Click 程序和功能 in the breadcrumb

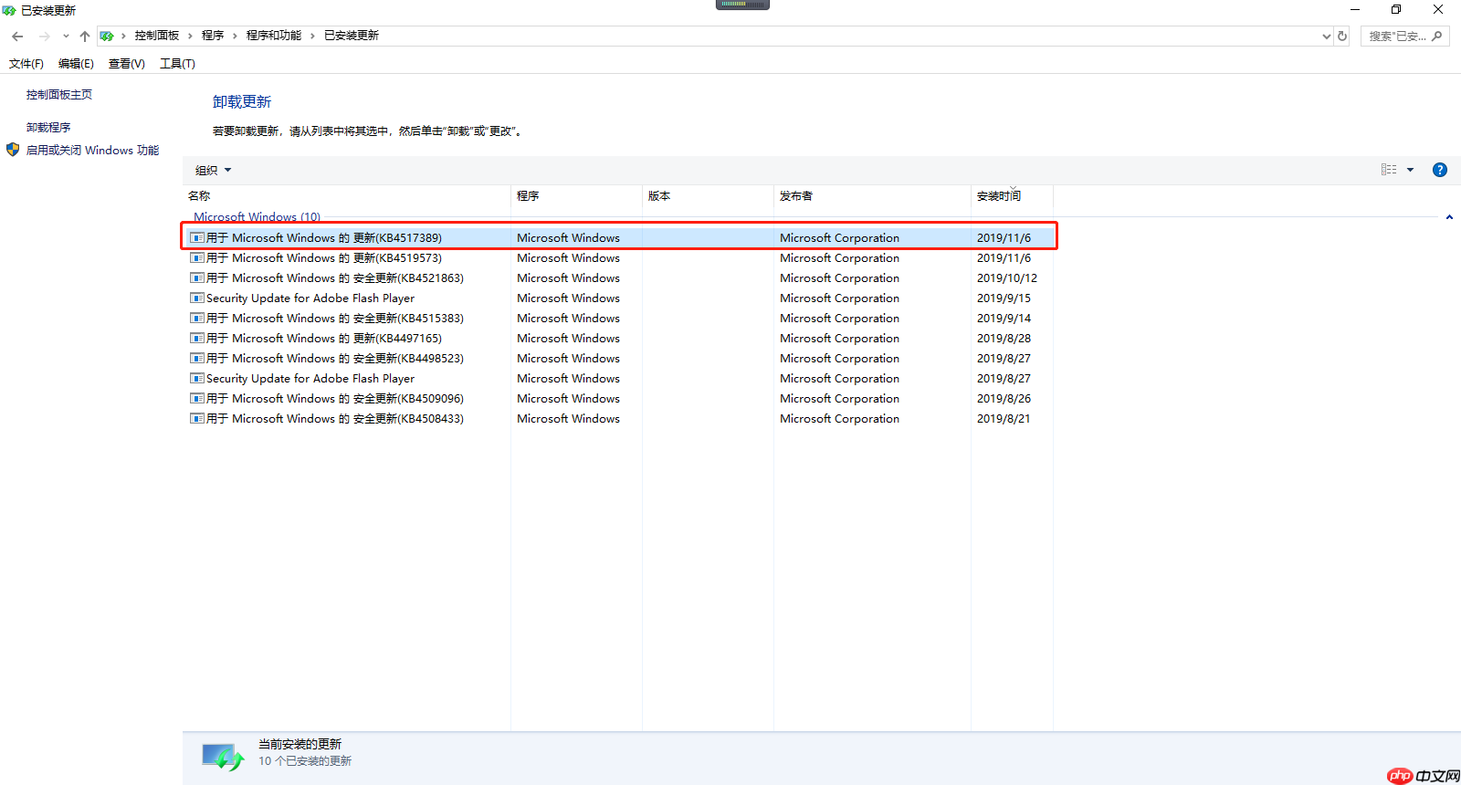(x=274, y=36)
